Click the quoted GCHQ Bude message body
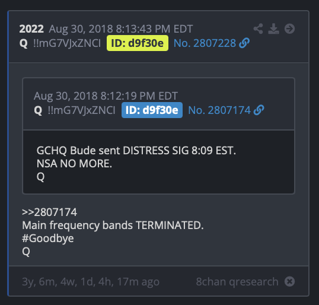Screen dimensions: 319x305 tap(159, 162)
